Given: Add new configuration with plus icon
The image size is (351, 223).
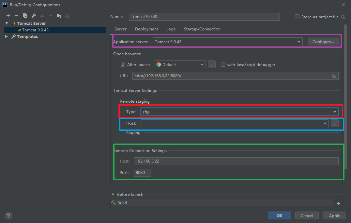Looking at the screenshot, I should (x=8, y=16).
